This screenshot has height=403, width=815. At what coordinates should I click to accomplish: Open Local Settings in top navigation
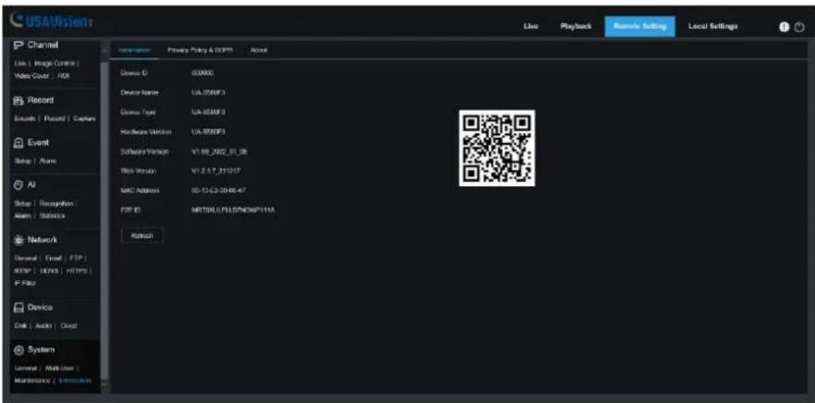point(713,27)
